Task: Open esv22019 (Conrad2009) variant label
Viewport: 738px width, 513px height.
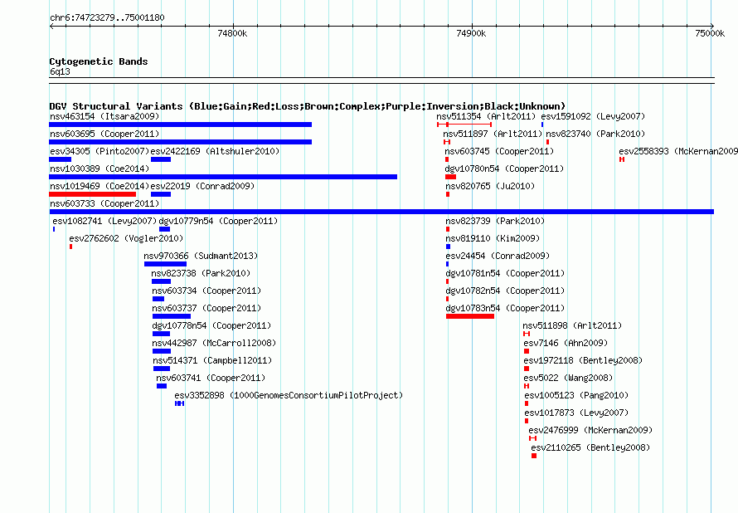Action: pos(203,186)
